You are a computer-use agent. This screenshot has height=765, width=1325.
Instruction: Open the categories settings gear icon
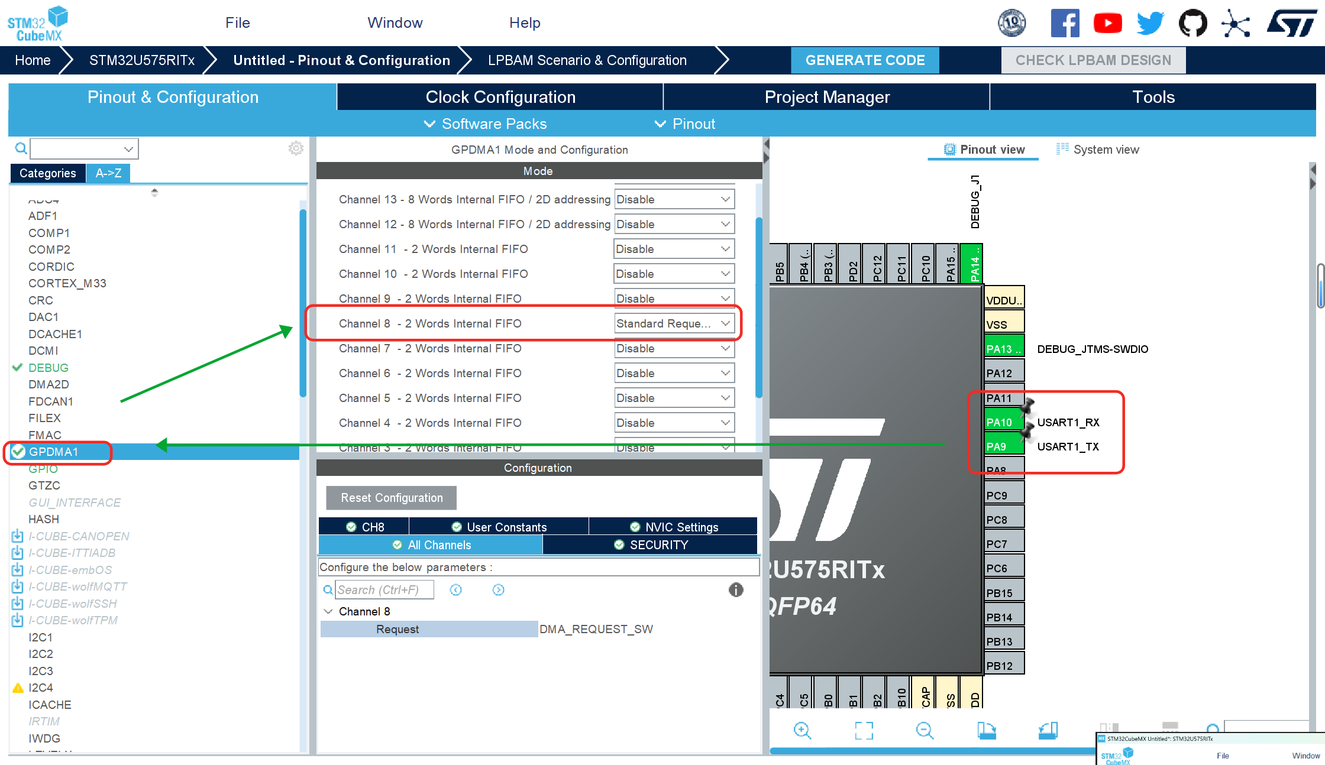point(296,148)
